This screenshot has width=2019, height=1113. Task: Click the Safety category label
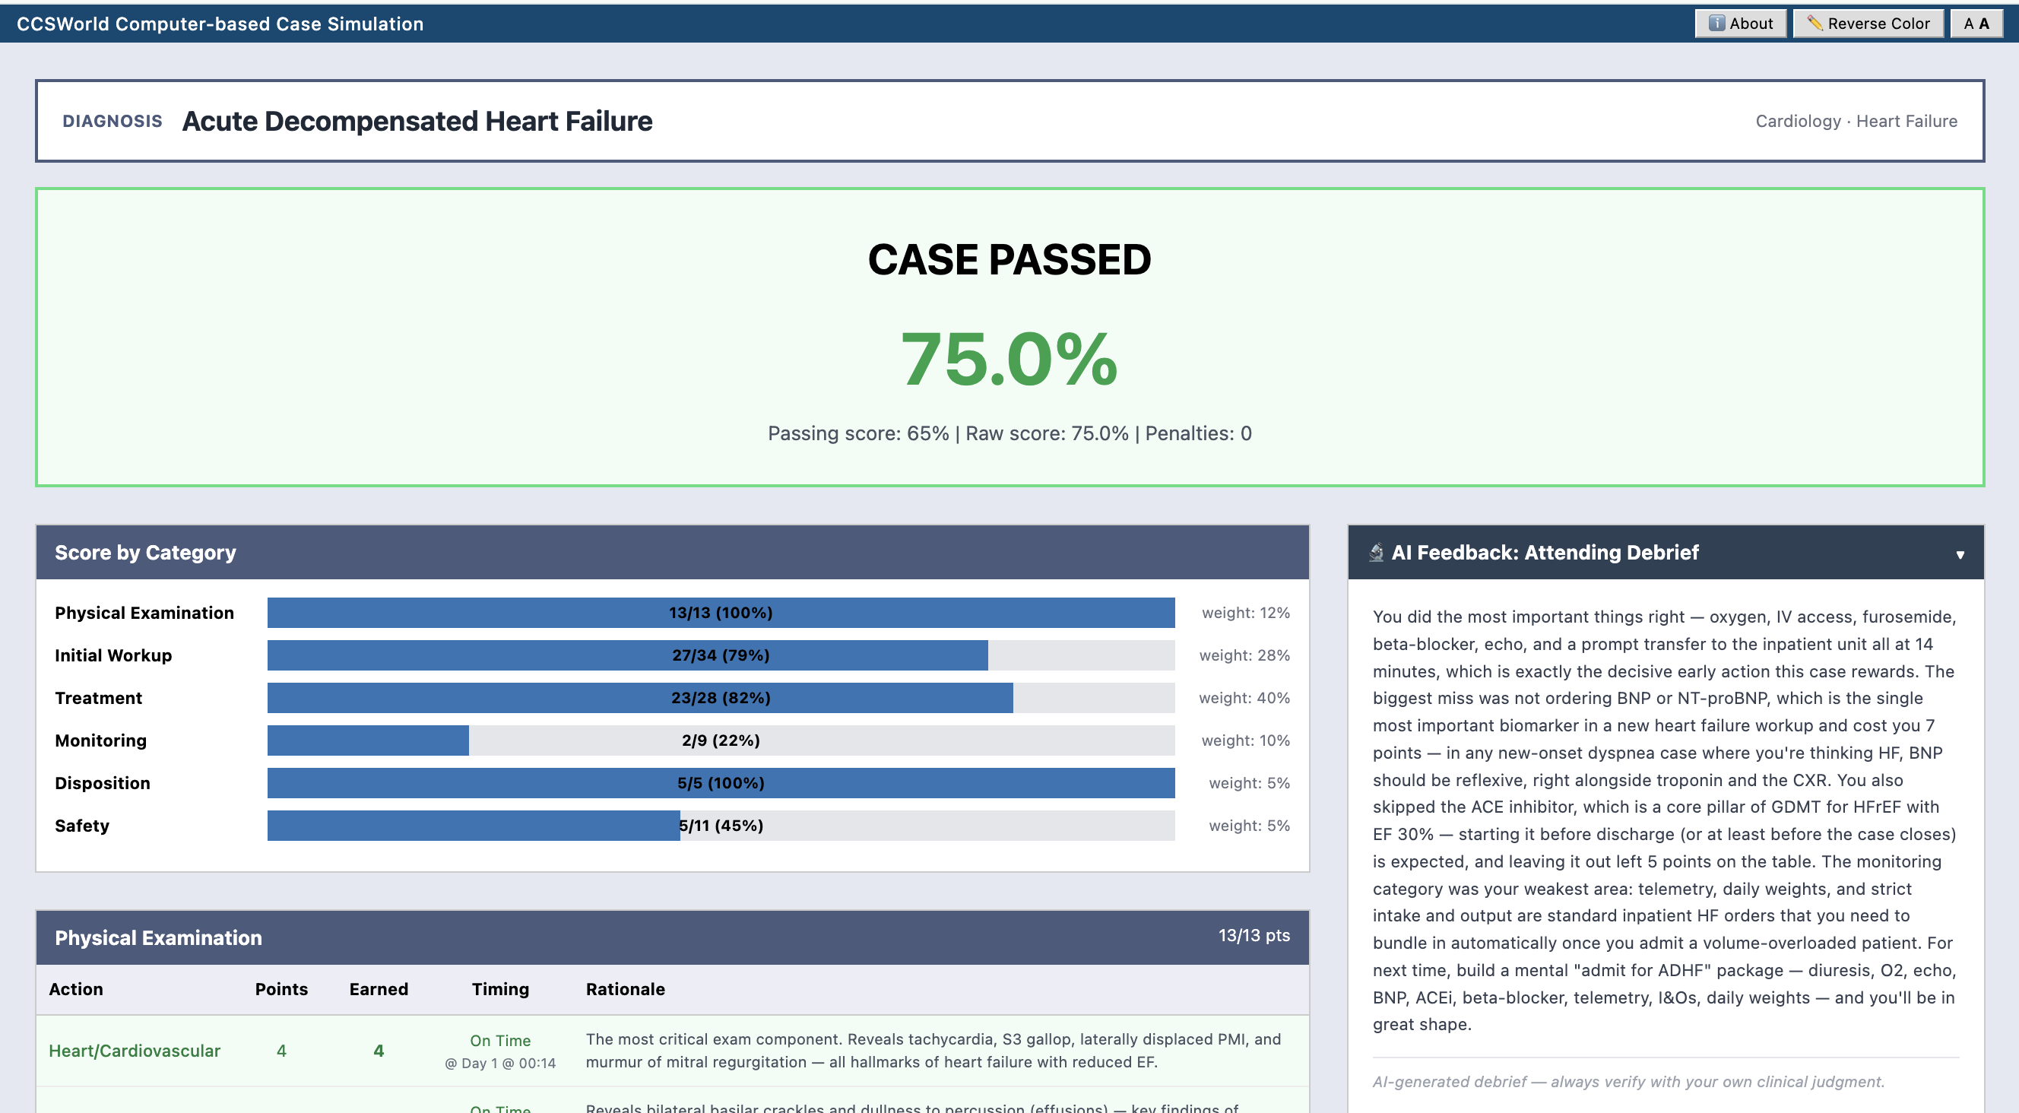[82, 826]
